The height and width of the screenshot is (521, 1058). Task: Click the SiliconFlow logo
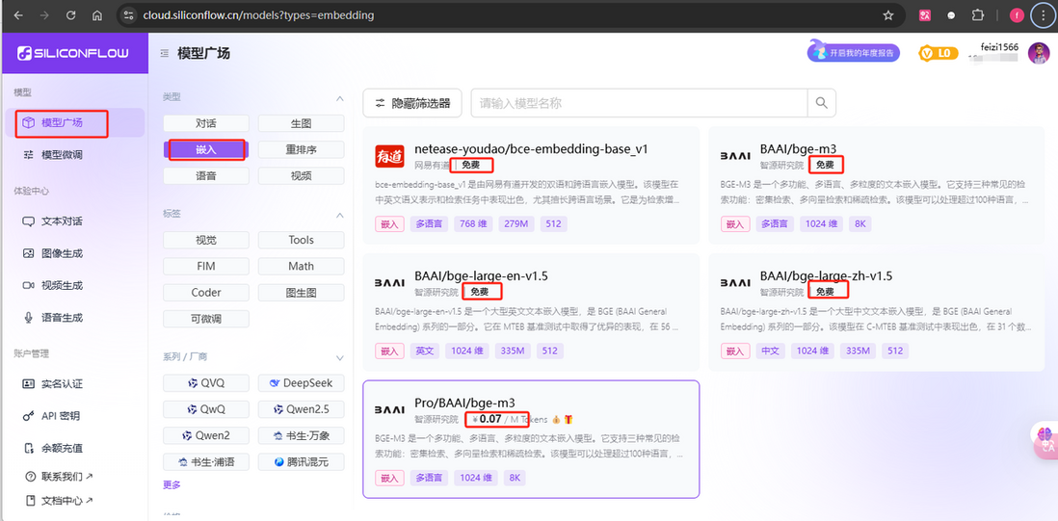(x=74, y=54)
